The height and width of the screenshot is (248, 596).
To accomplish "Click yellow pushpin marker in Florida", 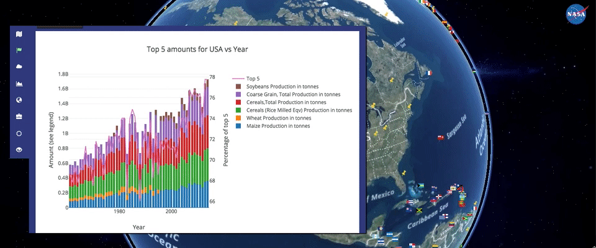I will [404, 172].
